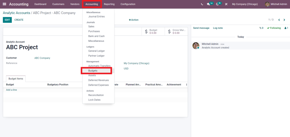Open conversations icon with 14 badge
This screenshot has width=290, height=137.
click(210, 4)
